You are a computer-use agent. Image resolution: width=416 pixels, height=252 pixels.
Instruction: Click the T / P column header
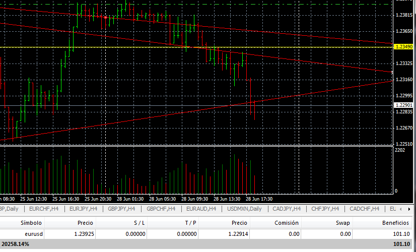(x=190, y=223)
